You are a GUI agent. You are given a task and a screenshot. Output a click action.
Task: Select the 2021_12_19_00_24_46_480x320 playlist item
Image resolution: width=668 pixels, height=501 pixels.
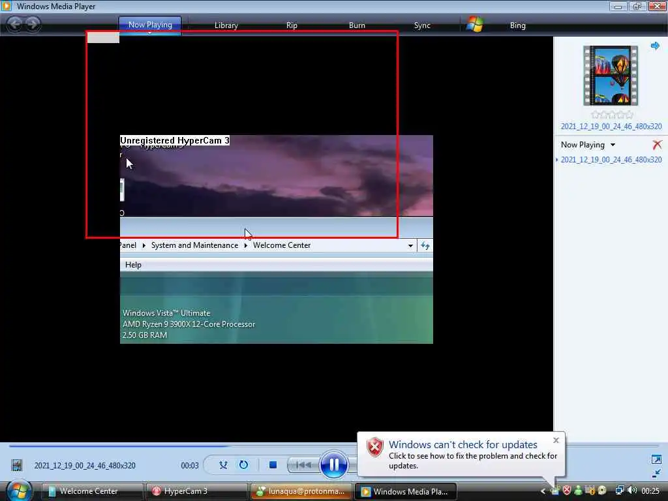pos(611,160)
